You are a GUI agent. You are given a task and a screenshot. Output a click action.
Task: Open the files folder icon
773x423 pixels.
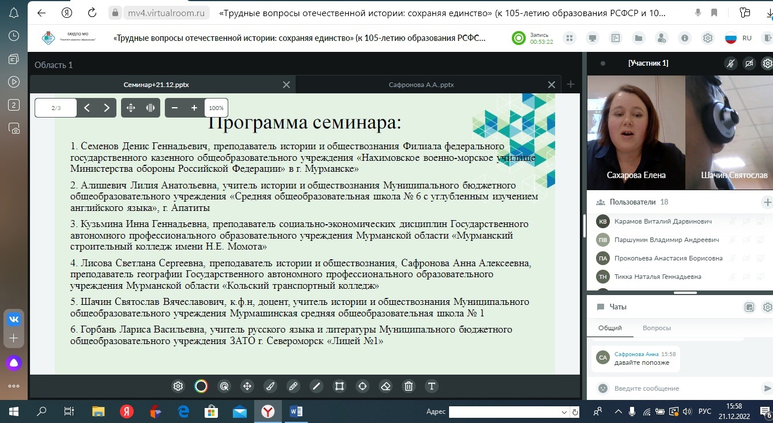(x=638, y=38)
